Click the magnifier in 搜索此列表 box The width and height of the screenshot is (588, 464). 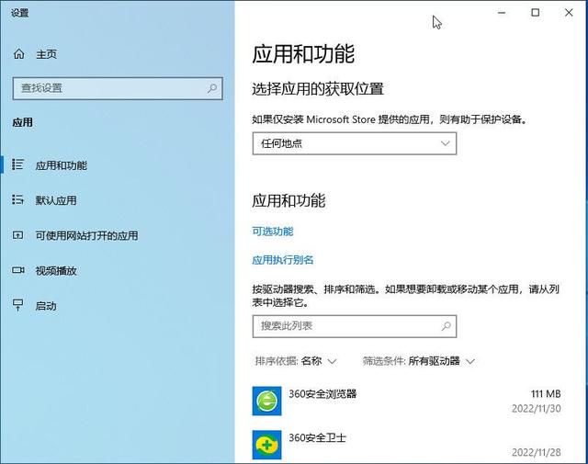click(x=446, y=326)
